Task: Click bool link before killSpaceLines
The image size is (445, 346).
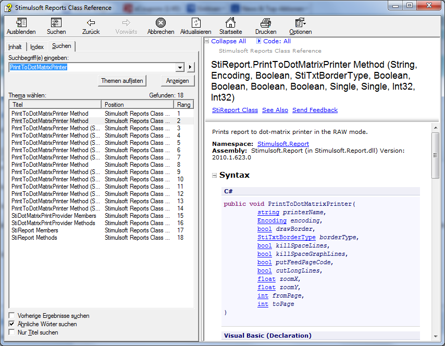Action: click(x=265, y=245)
